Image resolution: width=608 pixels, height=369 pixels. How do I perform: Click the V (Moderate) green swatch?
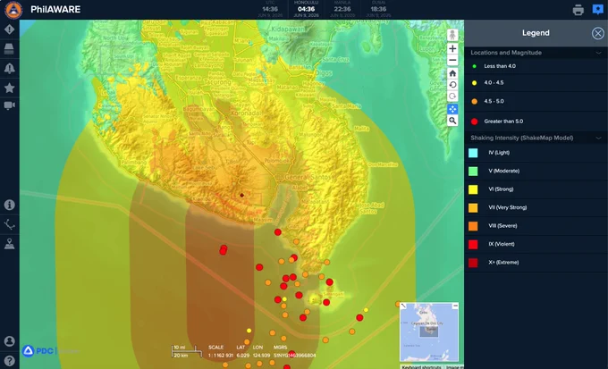pos(473,171)
